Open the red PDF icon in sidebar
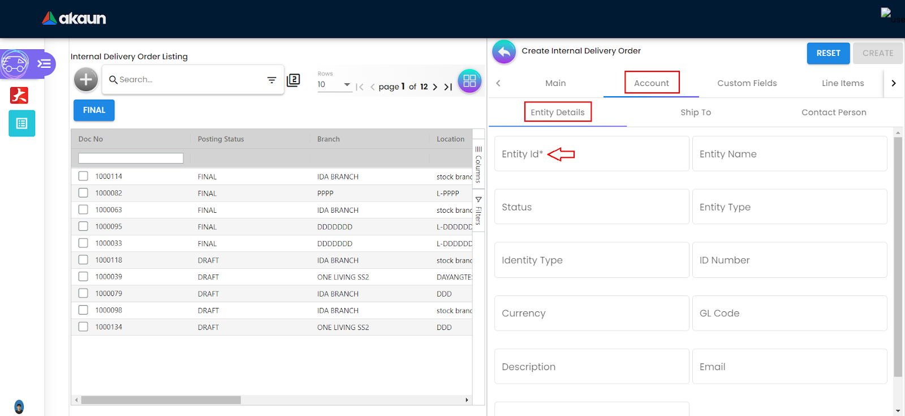Screen dimensions: 905x416 [19, 95]
